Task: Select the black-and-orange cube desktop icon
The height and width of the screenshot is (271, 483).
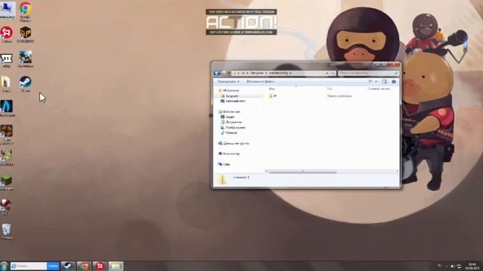Action: click(x=25, y=35)
